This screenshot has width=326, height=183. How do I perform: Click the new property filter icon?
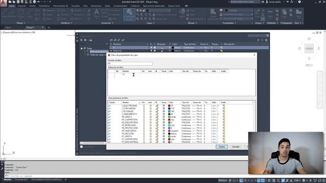click(81, 40)
